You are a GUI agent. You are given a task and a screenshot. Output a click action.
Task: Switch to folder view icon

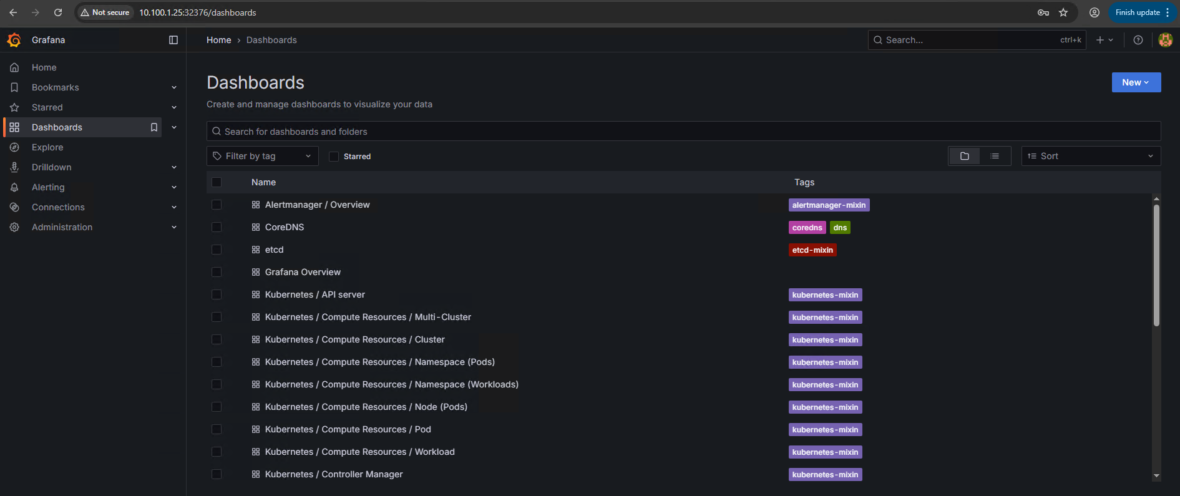(964, 156)
